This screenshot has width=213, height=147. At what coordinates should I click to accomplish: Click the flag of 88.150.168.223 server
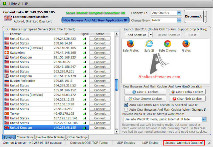click(7, 57)
